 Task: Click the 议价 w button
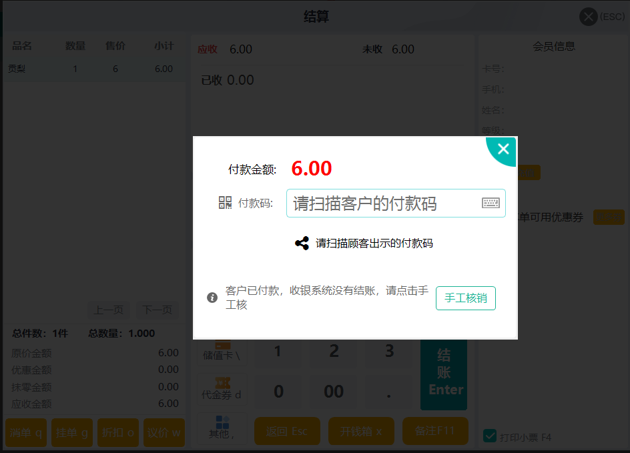tap(164, 432)
